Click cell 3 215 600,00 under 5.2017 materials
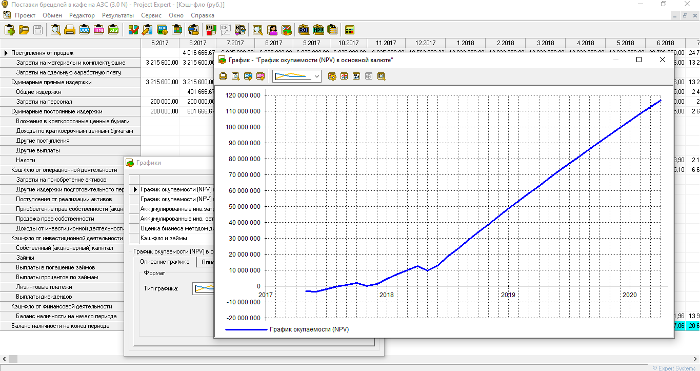 click(159, 63)
